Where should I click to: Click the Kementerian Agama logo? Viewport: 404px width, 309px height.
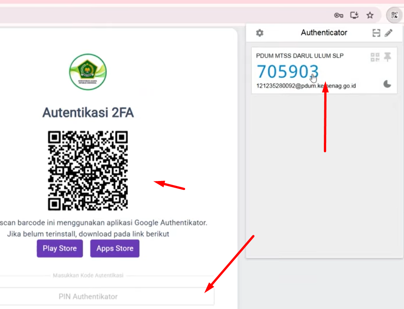tap(87, 72)
